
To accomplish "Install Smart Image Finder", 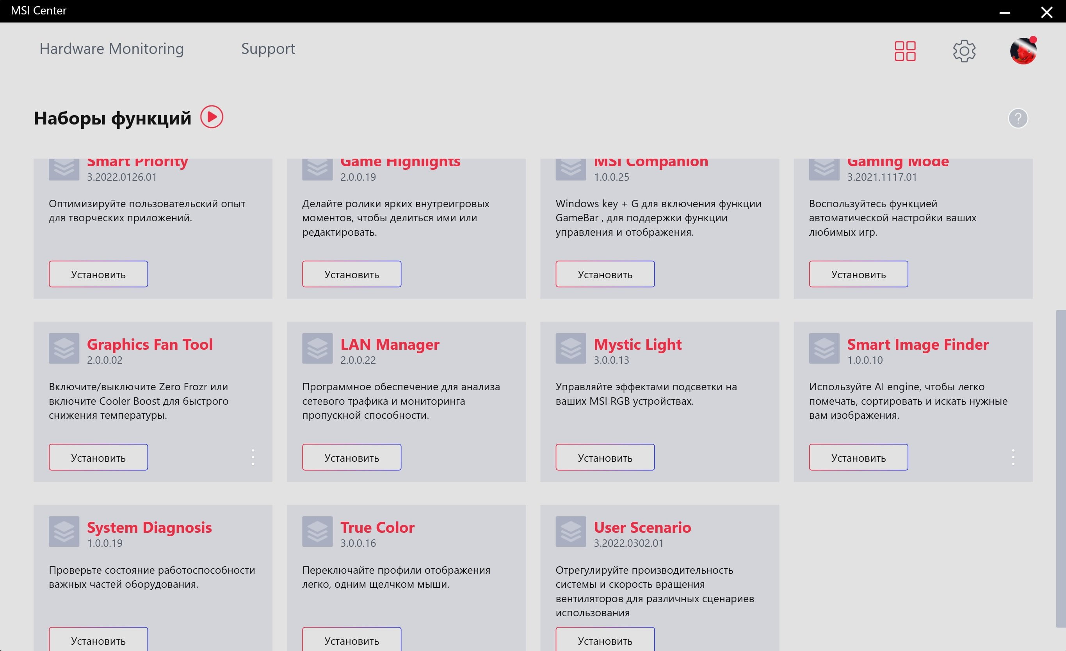I will 858,457.
